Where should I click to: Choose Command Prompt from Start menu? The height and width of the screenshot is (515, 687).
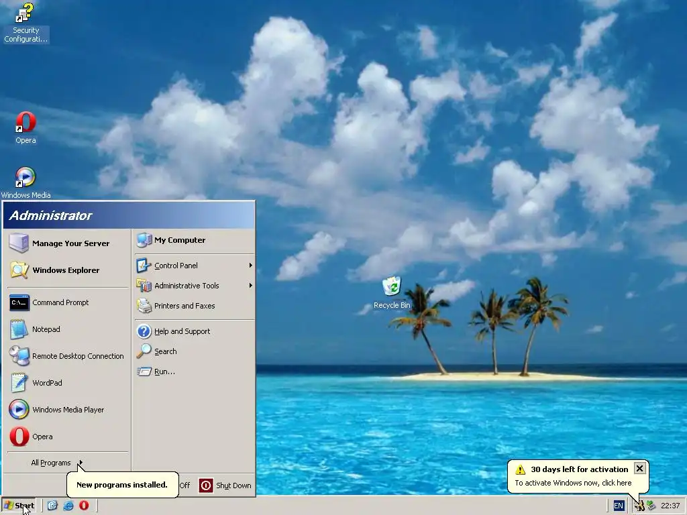(x=67, y=302)
